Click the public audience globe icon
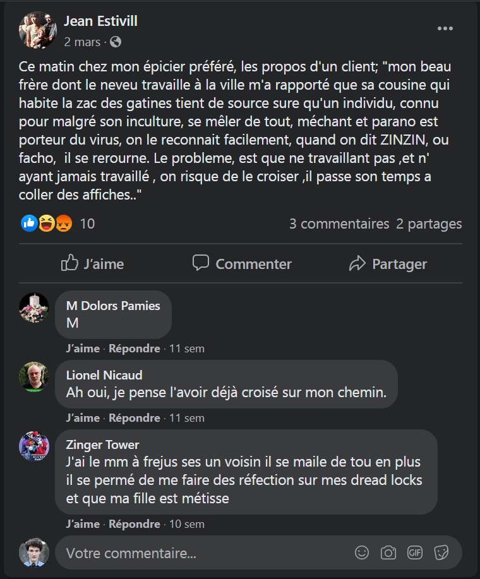480x579 pixels. tap(116, 42)
